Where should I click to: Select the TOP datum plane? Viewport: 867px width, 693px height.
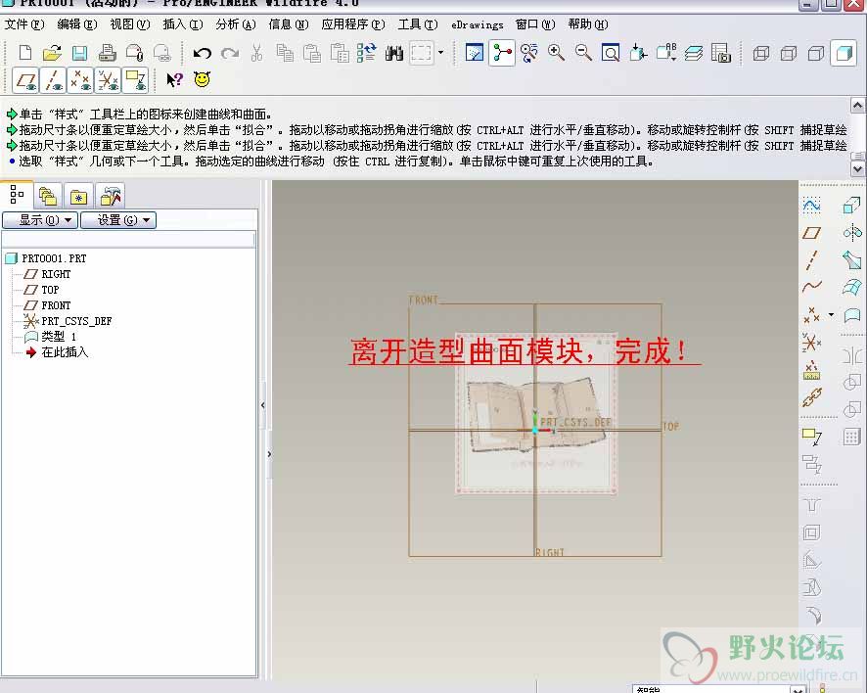click(x=41, y=290)
